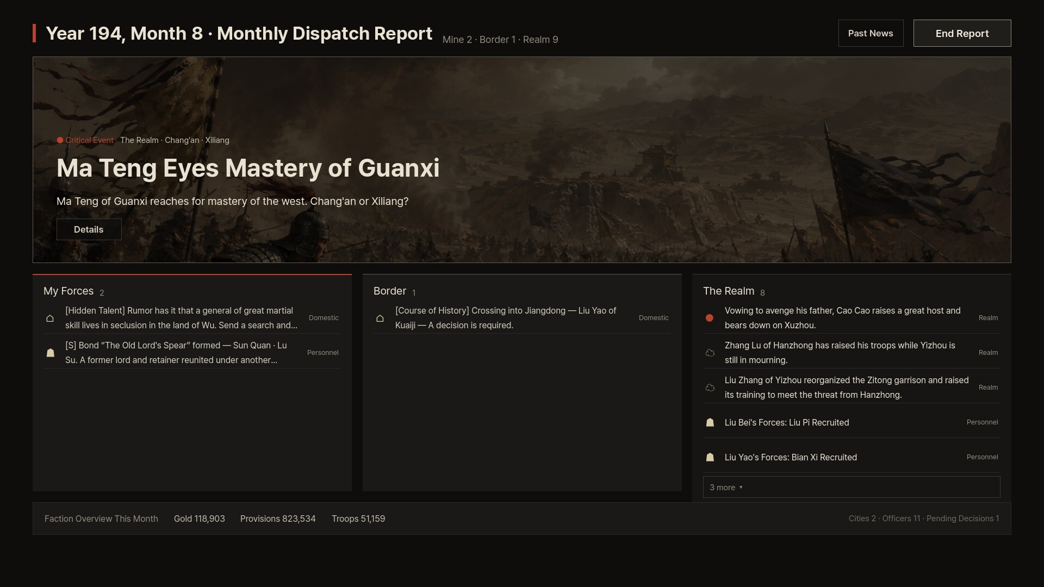Viewport: 1044px width, 587px height.
Task: Click the Ma Teng Eyes Mastery of Guanxi headline
Action: tap(248, 168)
